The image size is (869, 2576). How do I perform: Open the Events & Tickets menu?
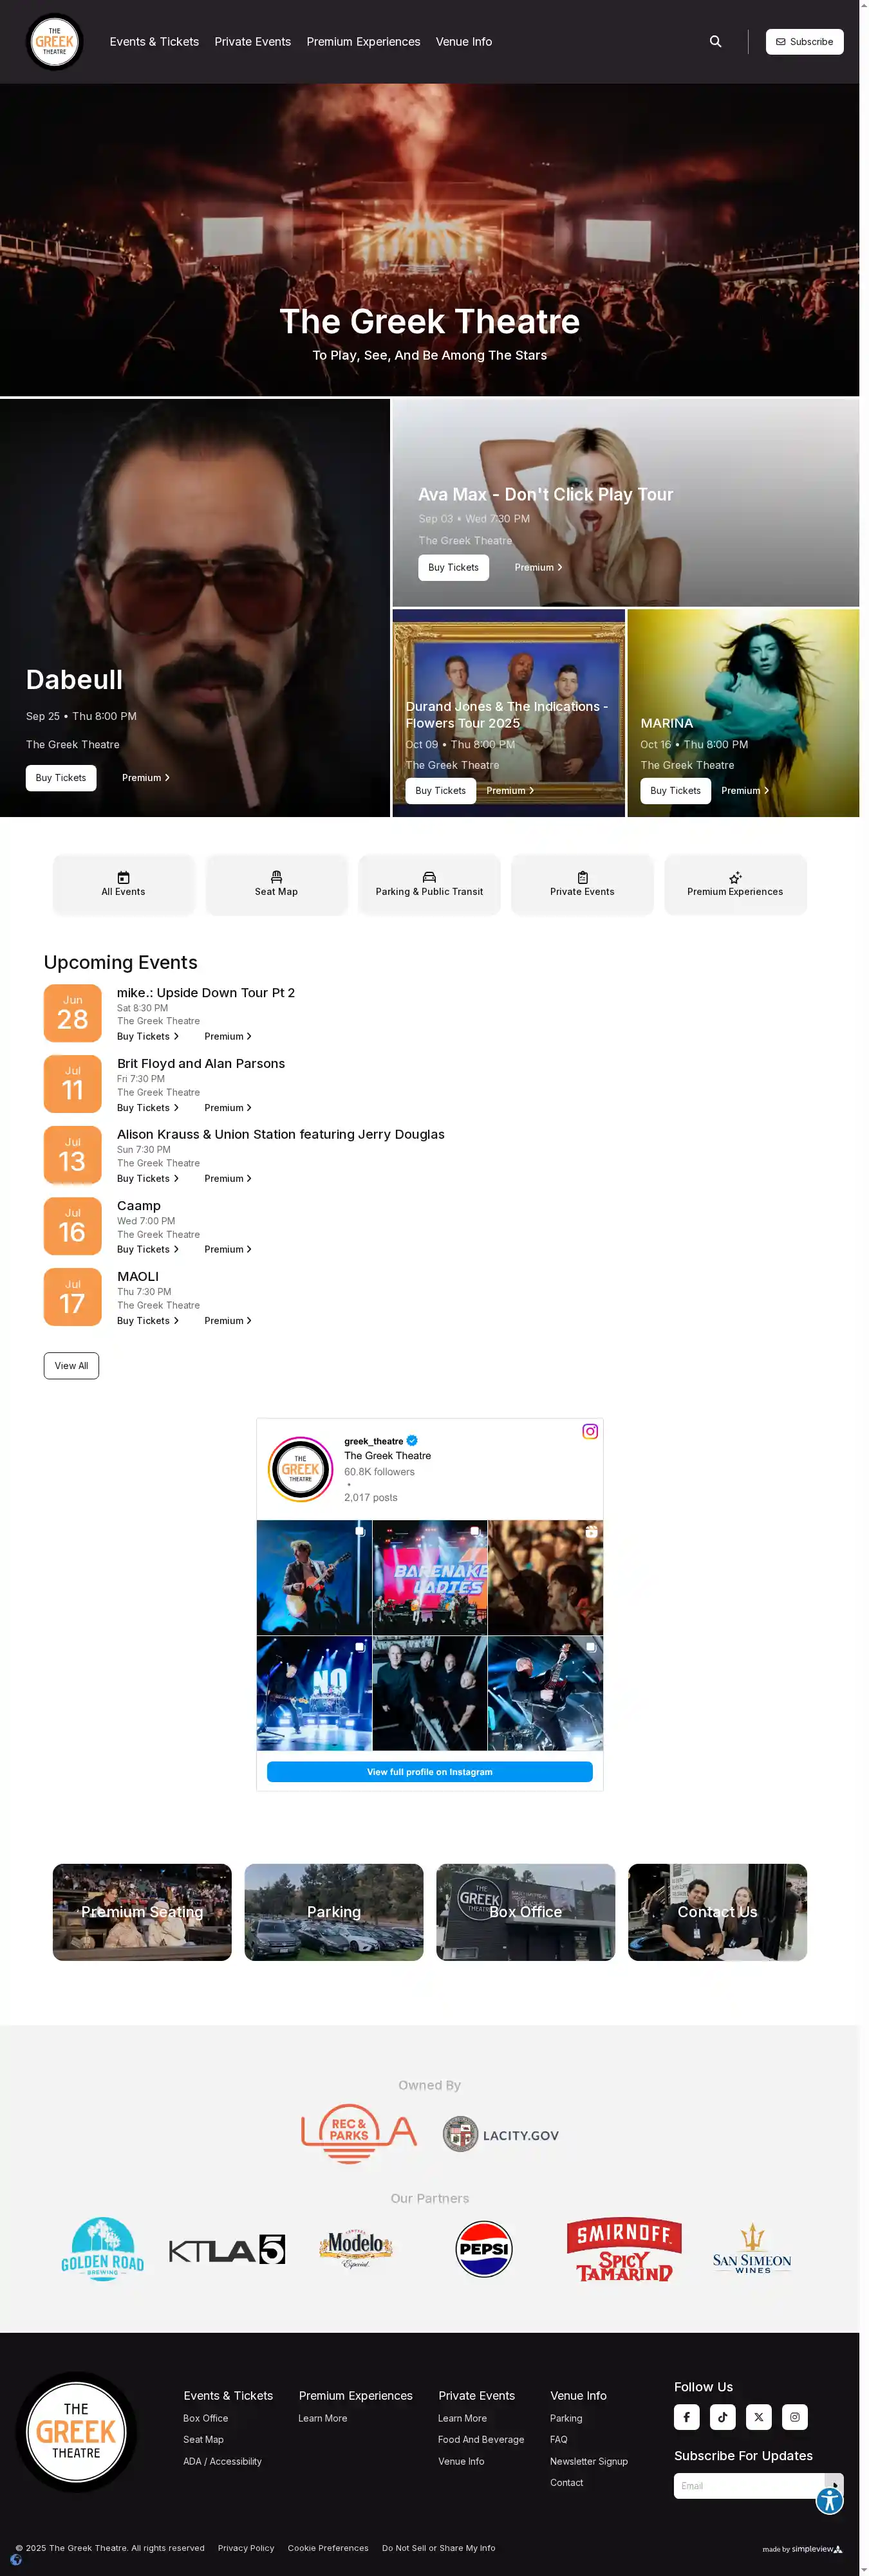click(x=154, y=42)
